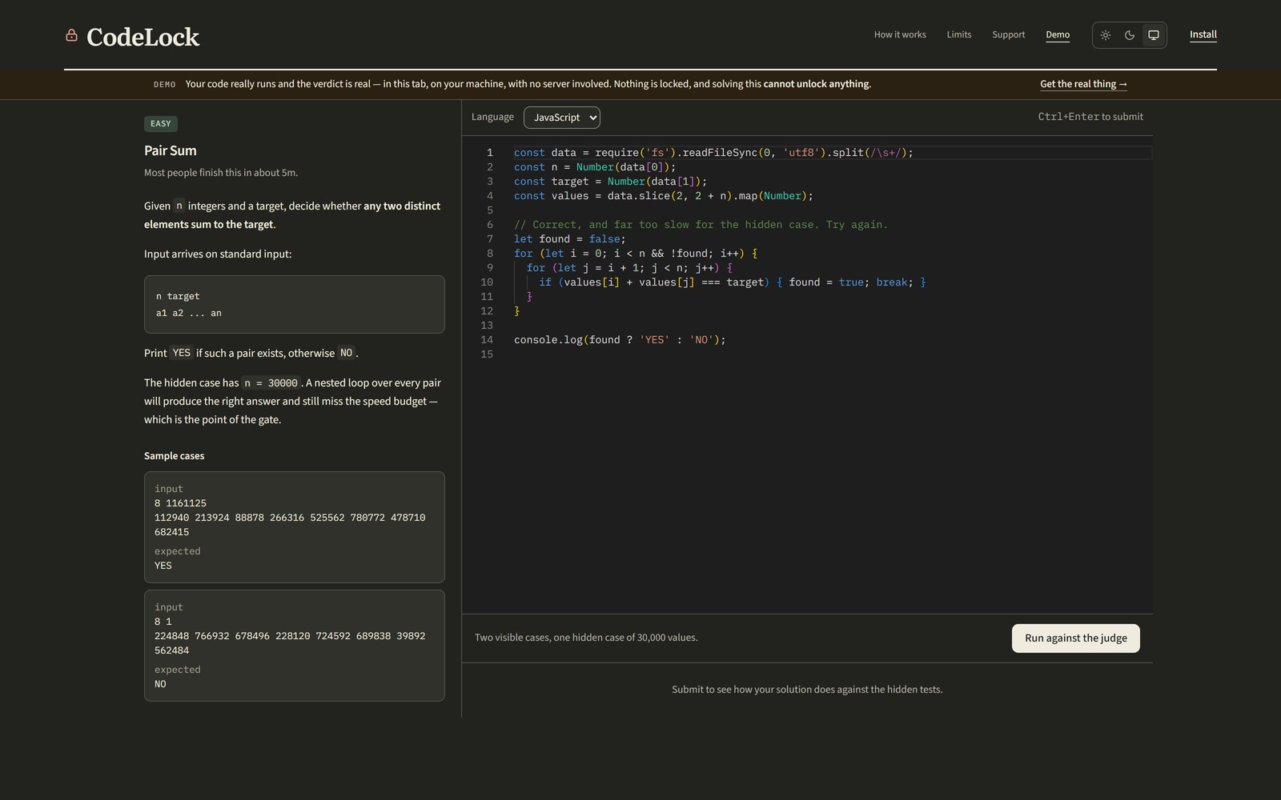Click Run against the judge button
Screen dimensions: 1281x800
1076,638
